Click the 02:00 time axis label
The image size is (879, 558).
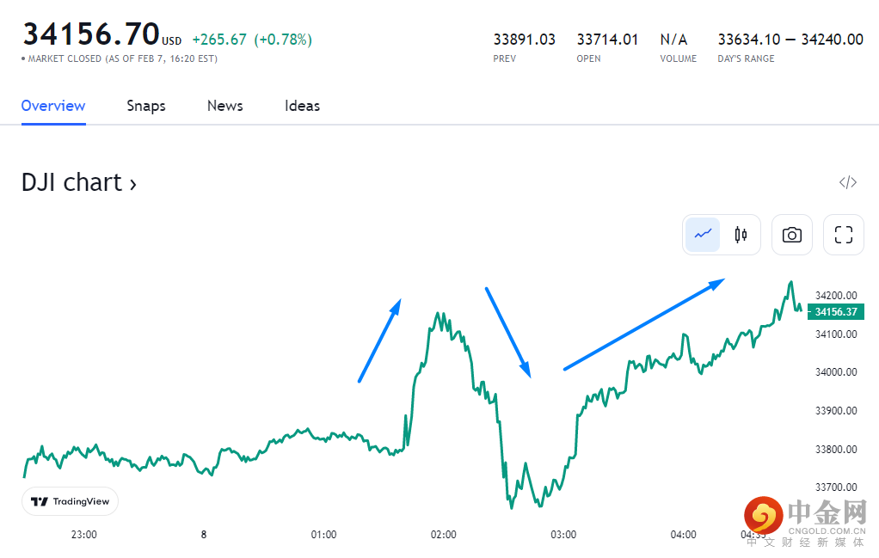click(x=443, y=535)
